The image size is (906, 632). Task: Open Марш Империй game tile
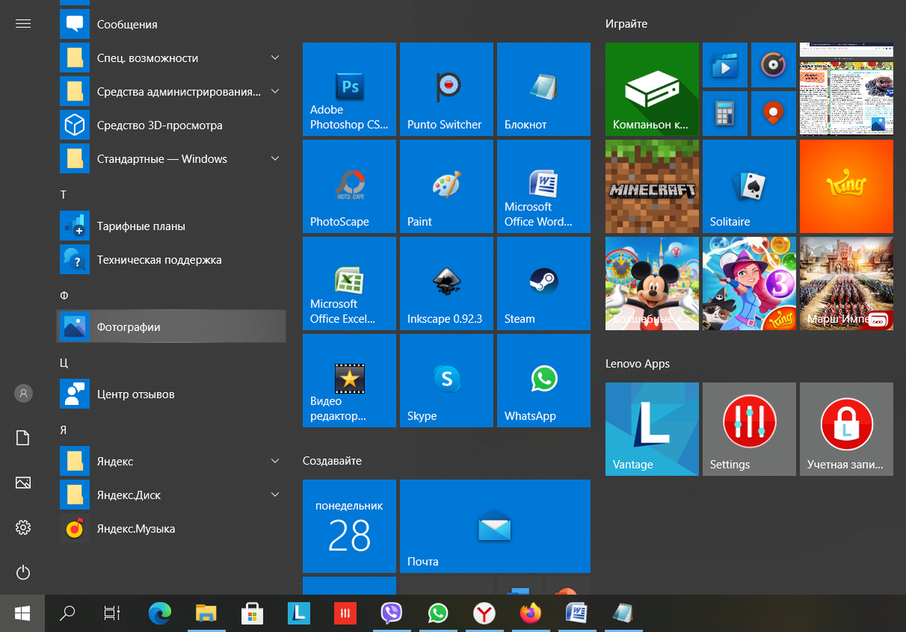pos(846,284)
